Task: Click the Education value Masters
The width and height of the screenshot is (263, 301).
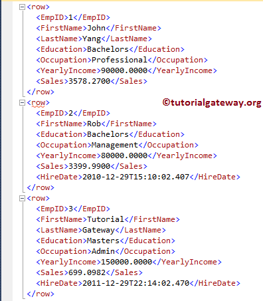Action: (x=103, y=241)
